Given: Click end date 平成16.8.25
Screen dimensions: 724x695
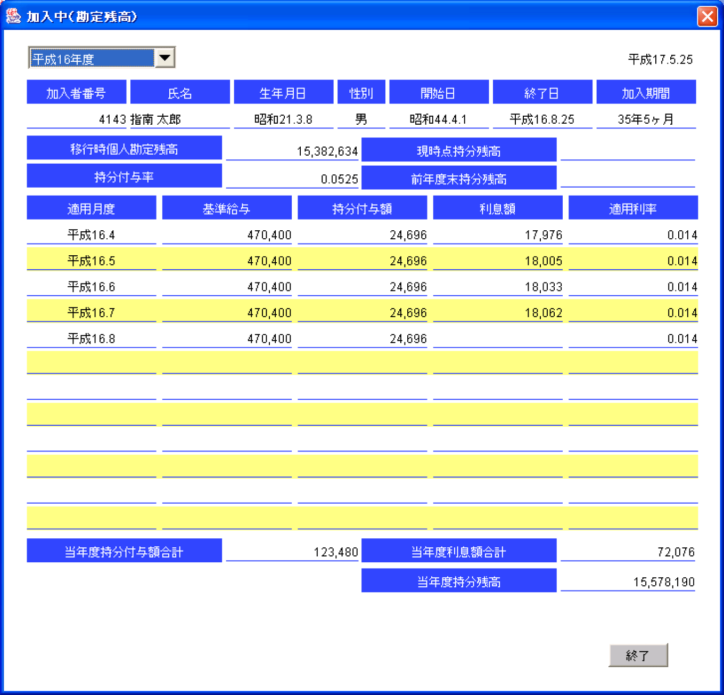Looking at the screenshot, I should (542, 119).
